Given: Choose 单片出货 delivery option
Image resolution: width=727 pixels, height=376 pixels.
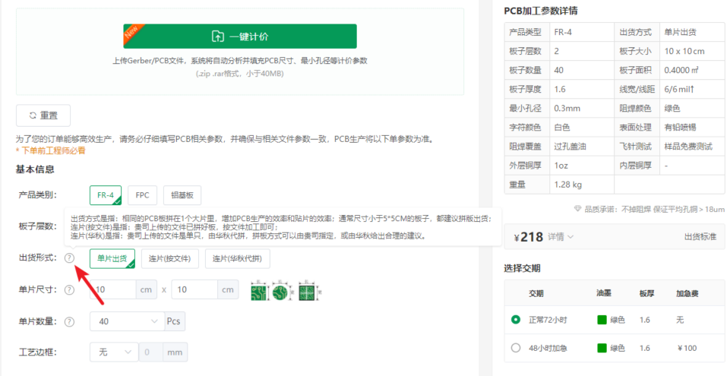Looking at the screenshot, I should [x=112, y=258].
